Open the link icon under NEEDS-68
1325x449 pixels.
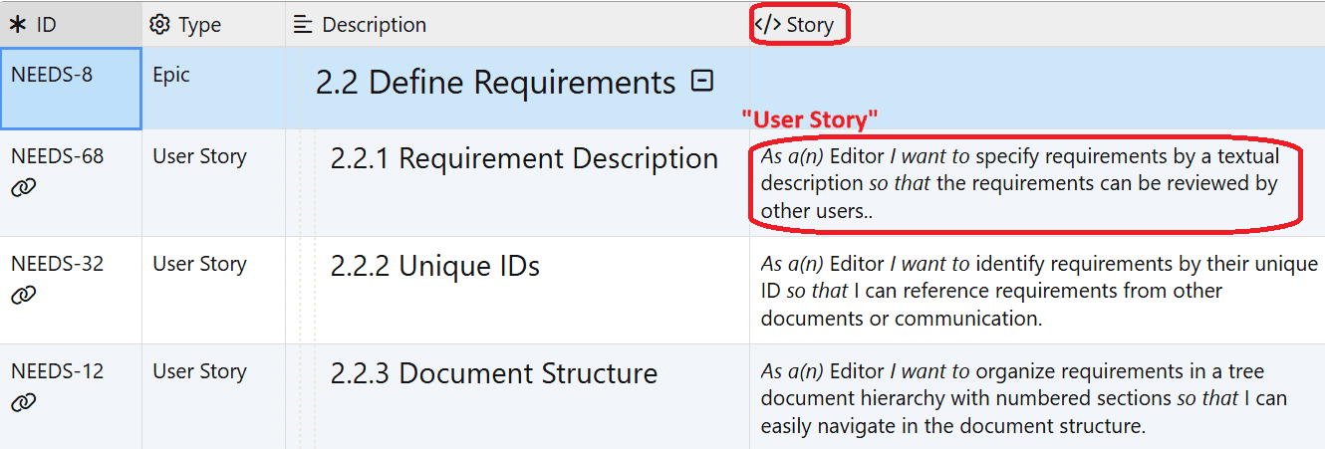click(23, 187)
